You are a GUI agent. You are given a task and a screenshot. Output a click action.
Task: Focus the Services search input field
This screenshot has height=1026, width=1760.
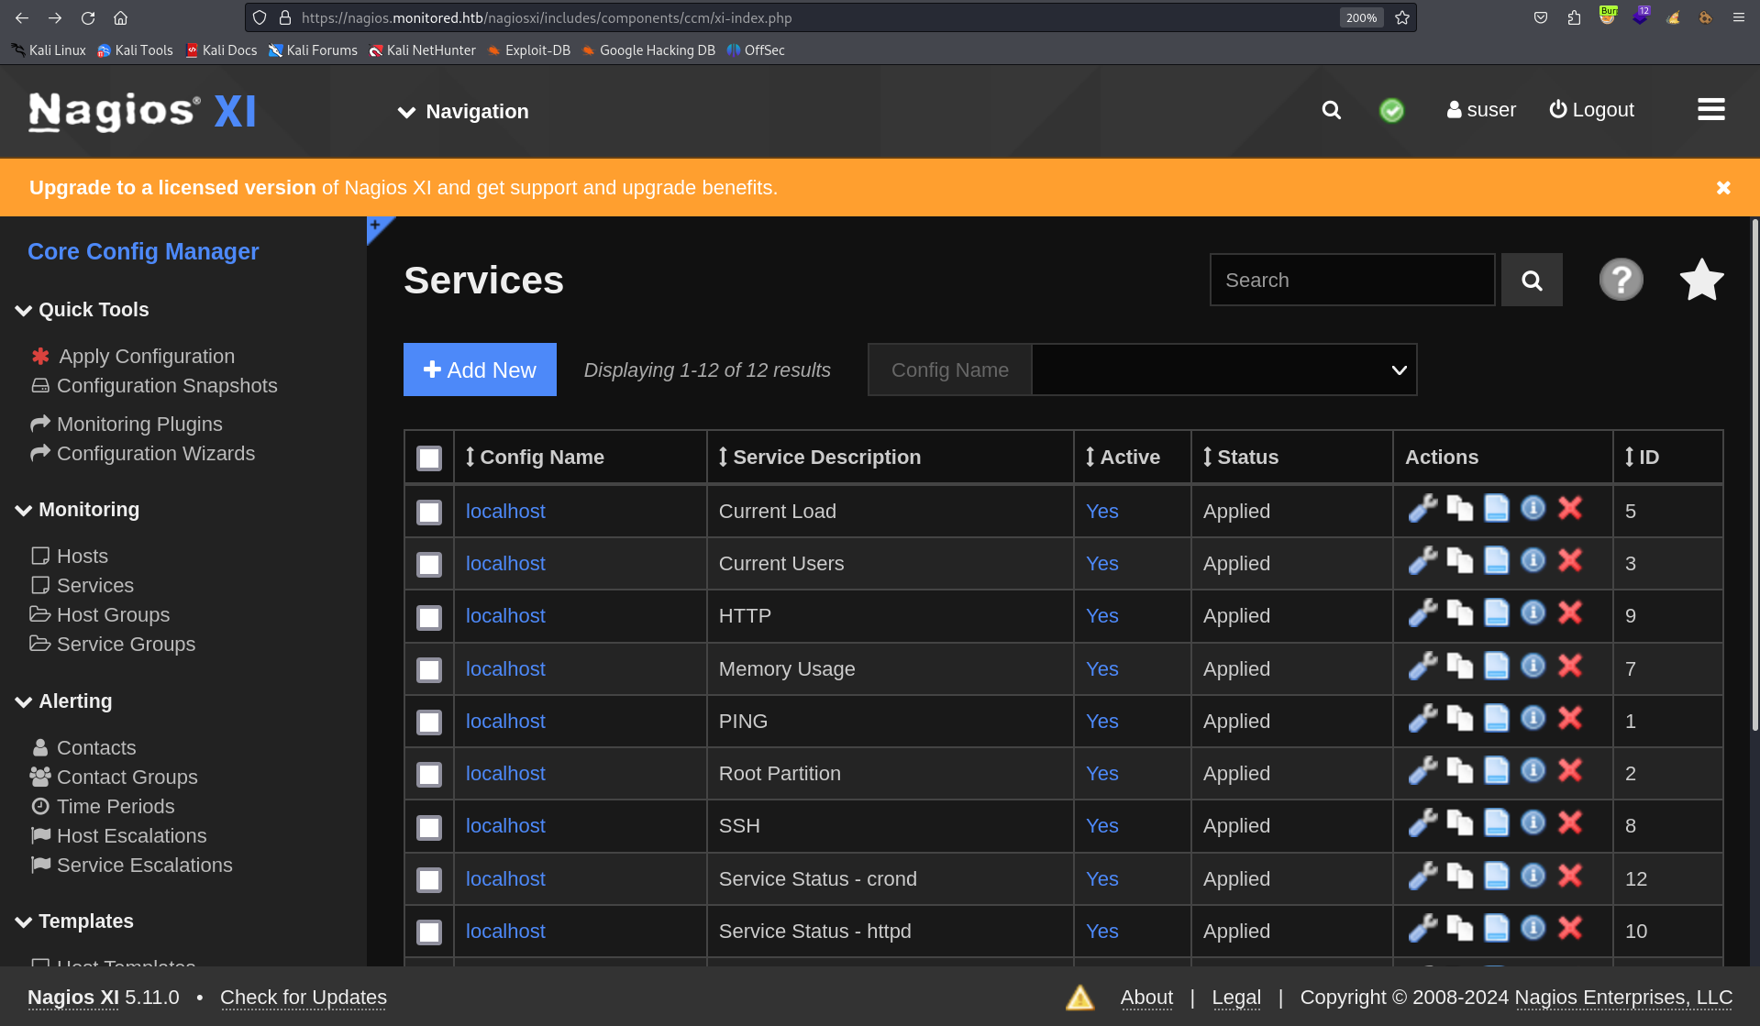(1352, 280)
